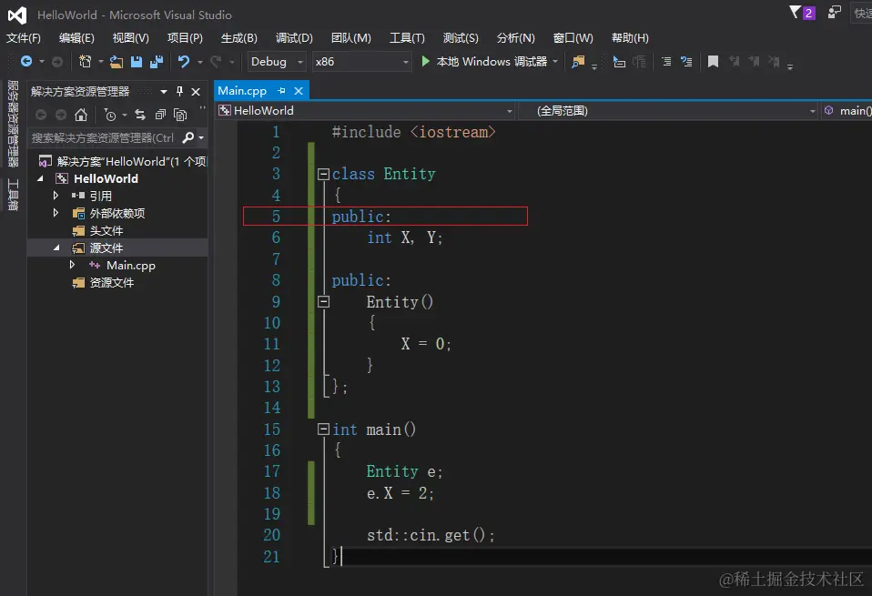
Task: Collapse the int main() code block
Action: [323, 429]
